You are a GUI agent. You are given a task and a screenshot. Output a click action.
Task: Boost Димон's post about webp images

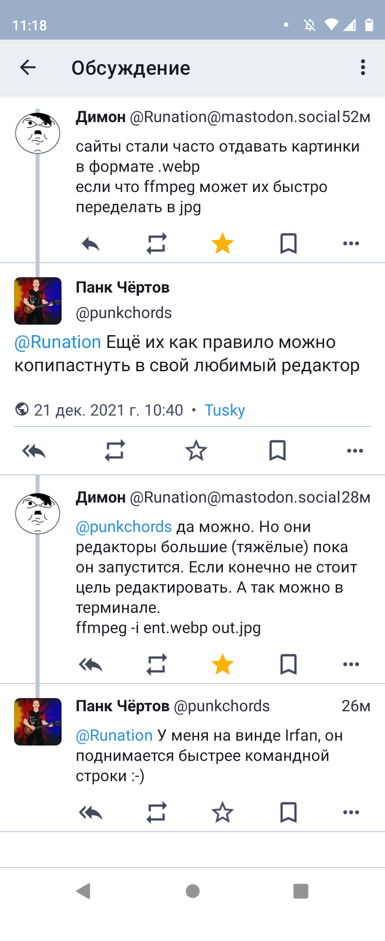(x=156, y=243)
